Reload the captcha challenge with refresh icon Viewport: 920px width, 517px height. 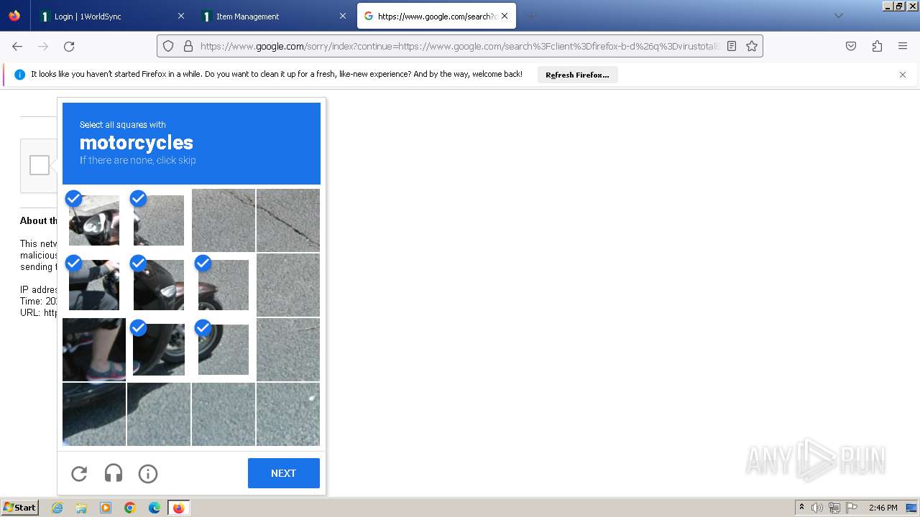coord(79,473)
